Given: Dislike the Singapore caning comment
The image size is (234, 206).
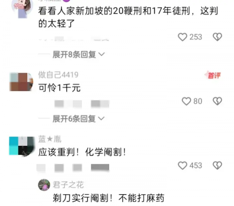Looking at the screenshot, I should coord(217,37).
